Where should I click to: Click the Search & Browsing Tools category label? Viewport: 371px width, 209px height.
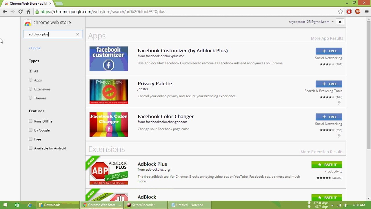click(323, 91)
